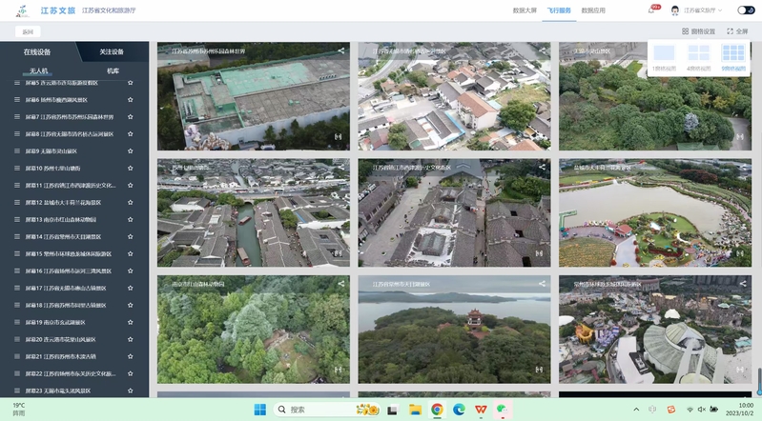Star the 屏幕13 南京市红山森林动物园 entry
Image resolution: width=762 pixels, height=421 pixels.
[x=131, y=220]
